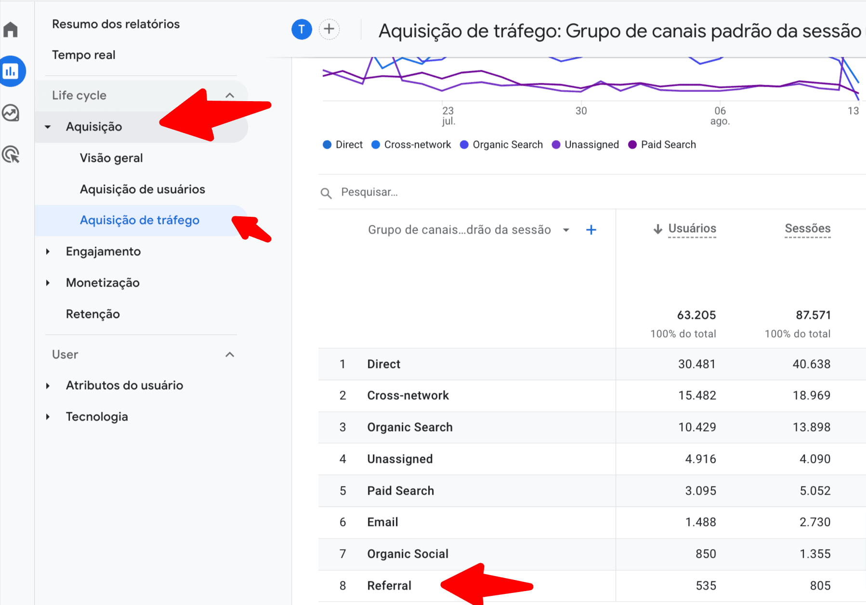
Task: Click the T comparison avatar icon
Action: pyautogui.click(x=302, y=29)
